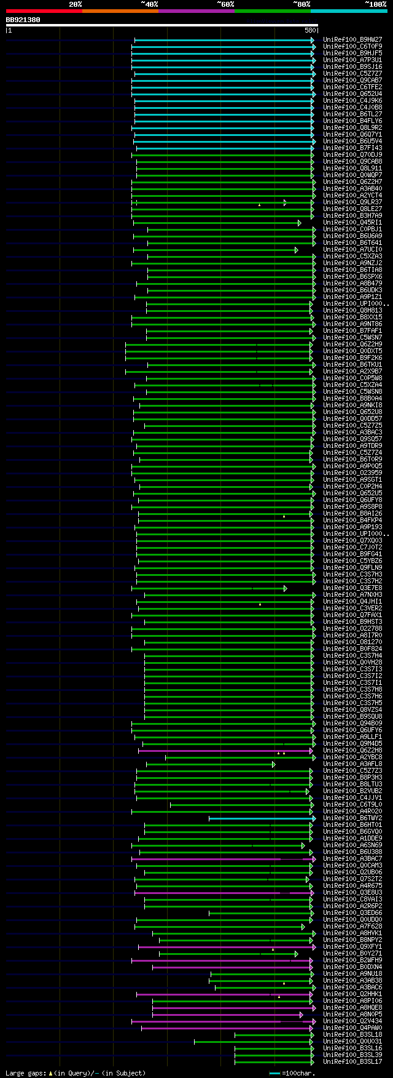Click the =100char. scale legend

tap(292, 1074)
